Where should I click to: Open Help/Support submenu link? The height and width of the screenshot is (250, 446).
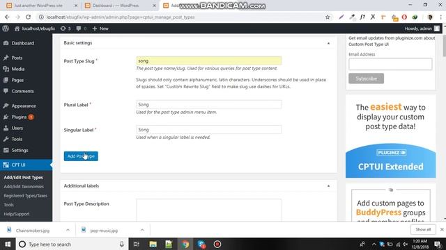pyautogui.click(x=17, y=214)
